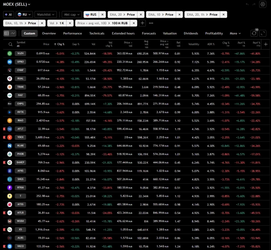
Task: Click the IVAT company logo icon
Action: tap(10, 95)
